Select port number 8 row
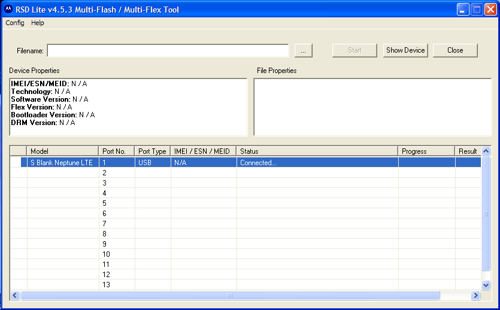This screenshot has height=310, width=500. (x=246, y=234)
